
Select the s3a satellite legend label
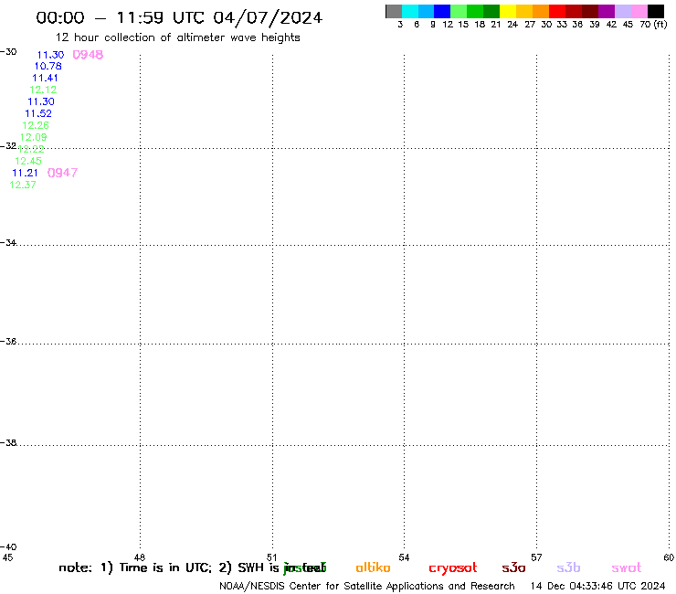click(x=513, y=567)
